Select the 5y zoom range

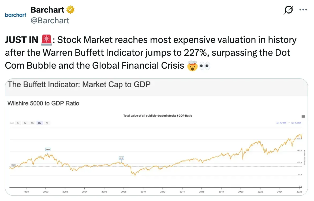[25, 123]
